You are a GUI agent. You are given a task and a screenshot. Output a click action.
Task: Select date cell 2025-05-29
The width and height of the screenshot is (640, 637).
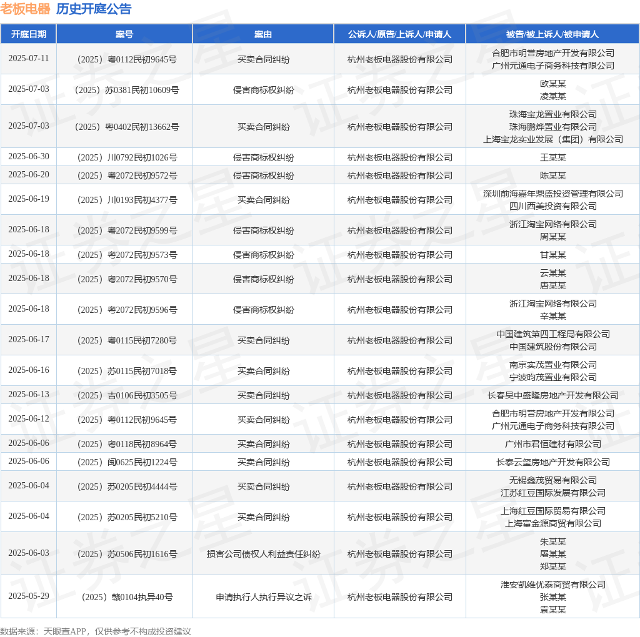pos(29,596)
